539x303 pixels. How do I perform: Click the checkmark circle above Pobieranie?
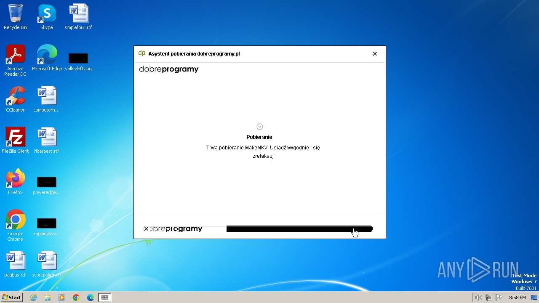[260, 127]
